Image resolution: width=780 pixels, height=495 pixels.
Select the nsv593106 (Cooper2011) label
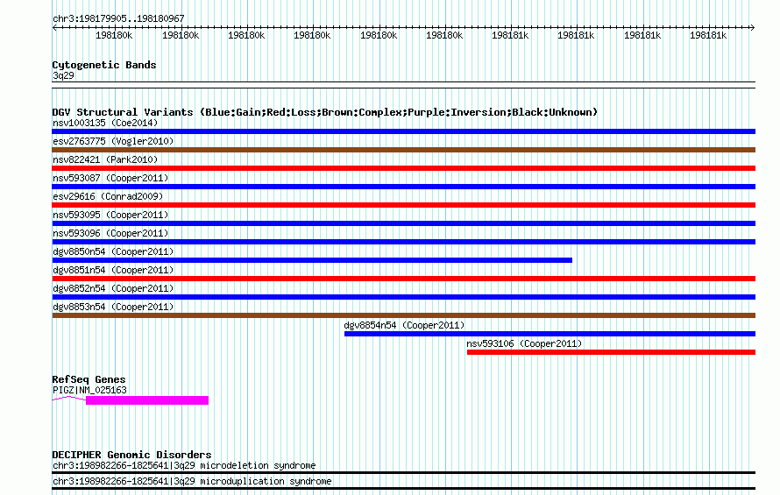click(x=524, y=343)
